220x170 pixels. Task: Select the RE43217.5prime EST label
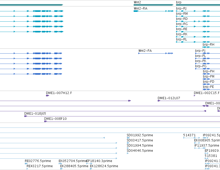tap(40, 166)
